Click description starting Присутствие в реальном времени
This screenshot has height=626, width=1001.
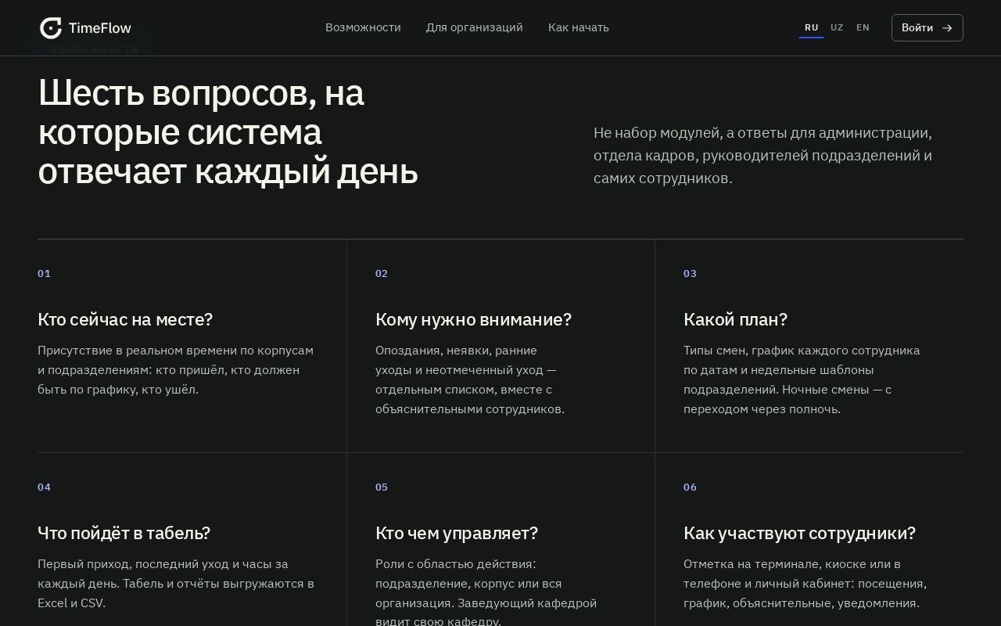click(175, 369)
